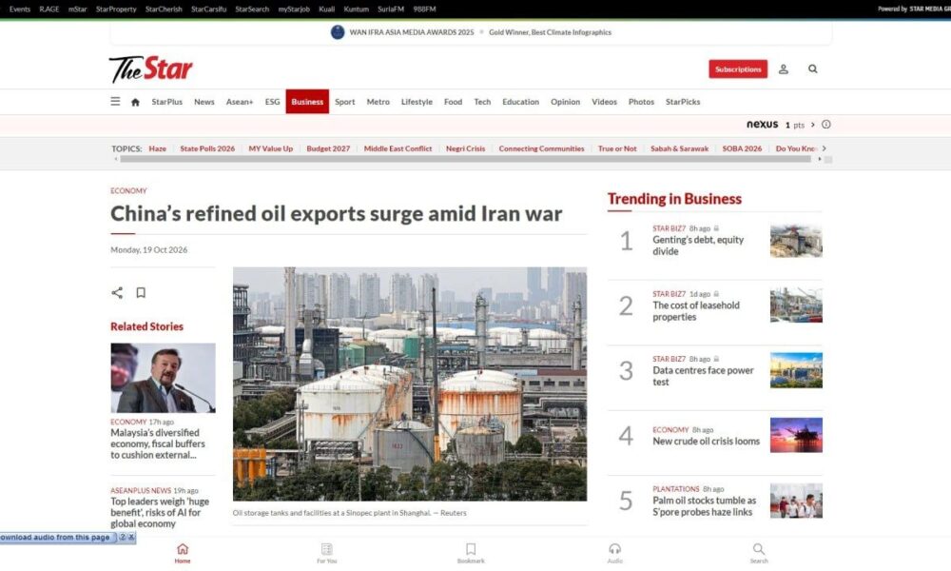
Task: Open the hamburger menu icon
Action: (115, 101)
